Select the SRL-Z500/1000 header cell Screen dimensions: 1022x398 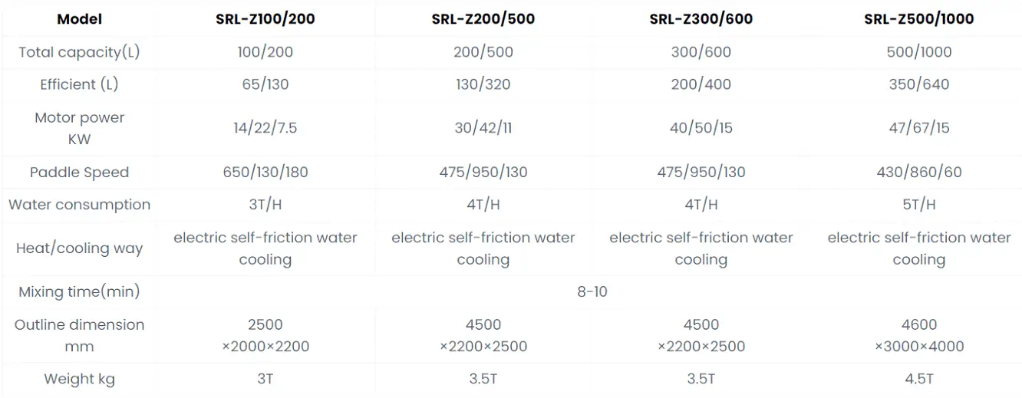coord(918,19)
